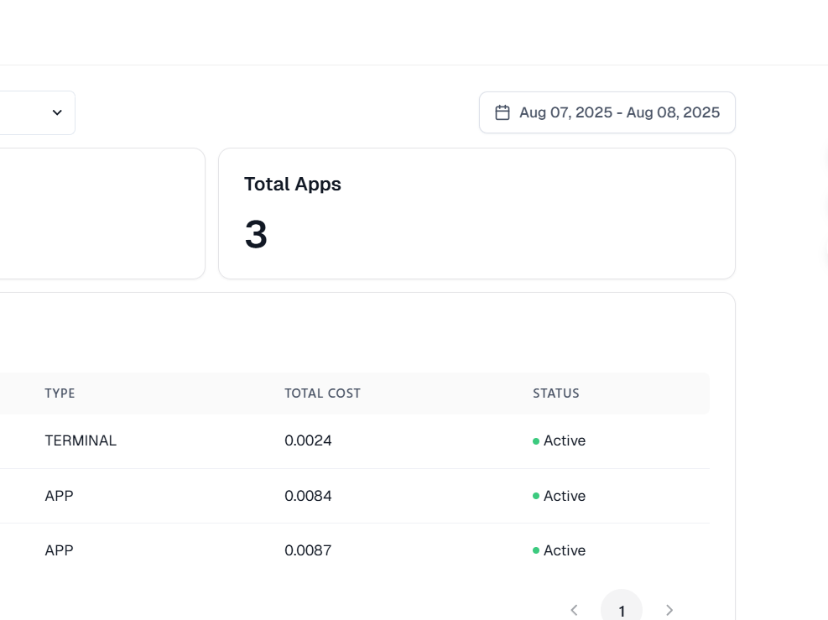This screenshot has width=828, height=620.
Task: Sort by the STATUS column header
Action: [555, 393]
